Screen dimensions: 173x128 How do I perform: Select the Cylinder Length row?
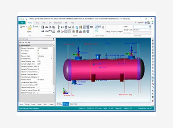click(x=36, y=64)
